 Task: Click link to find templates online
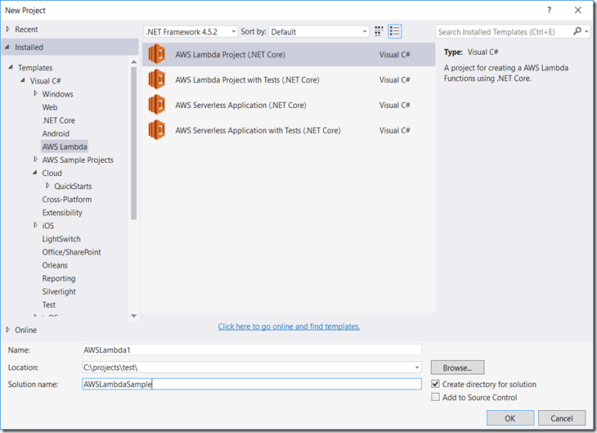coord(289,327)
